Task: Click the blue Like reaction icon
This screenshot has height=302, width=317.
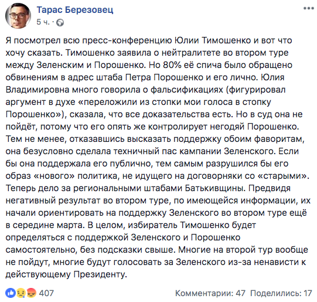Action: click(x=11, y=293)
